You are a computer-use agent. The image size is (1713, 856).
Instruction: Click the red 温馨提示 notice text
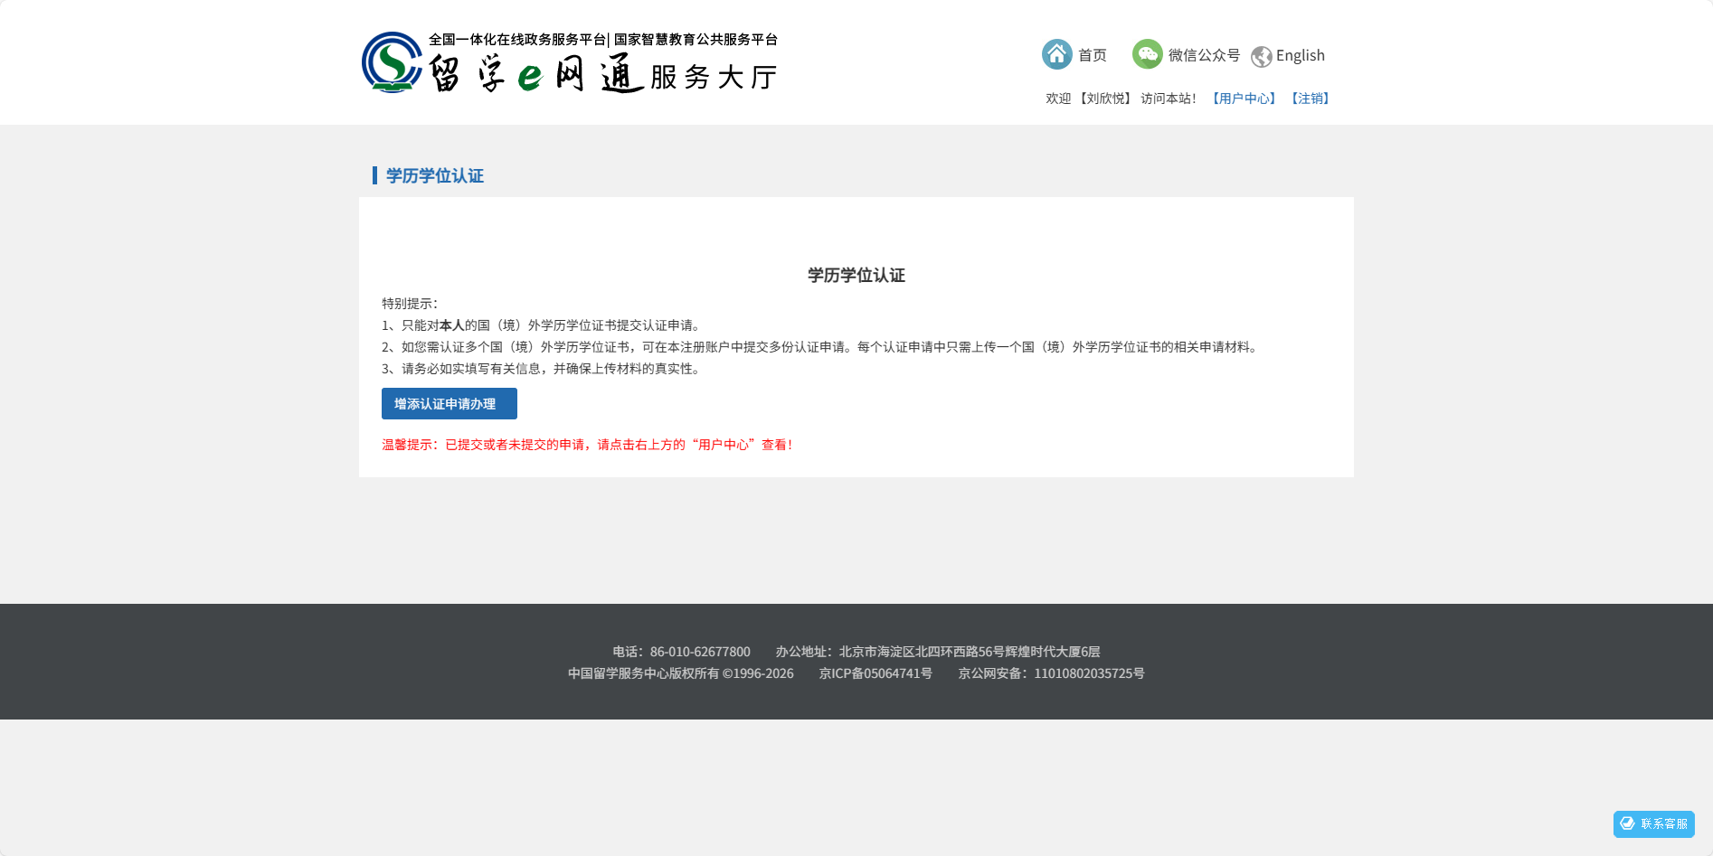click(x=586, y=444)
